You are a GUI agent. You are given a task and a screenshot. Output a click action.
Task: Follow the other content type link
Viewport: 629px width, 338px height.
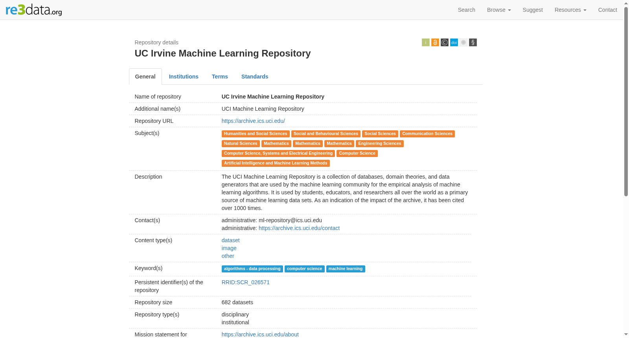[228, 256]
